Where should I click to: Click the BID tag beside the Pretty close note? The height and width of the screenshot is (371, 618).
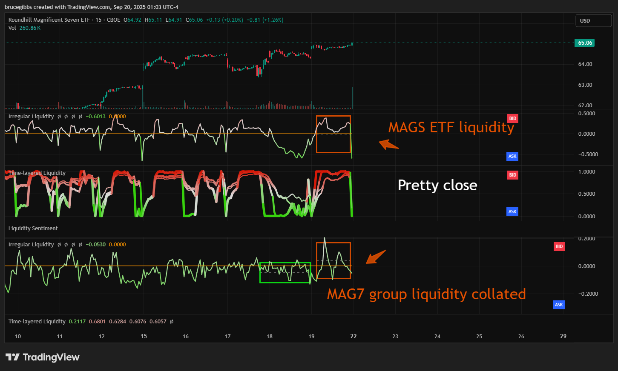point(513,175)
